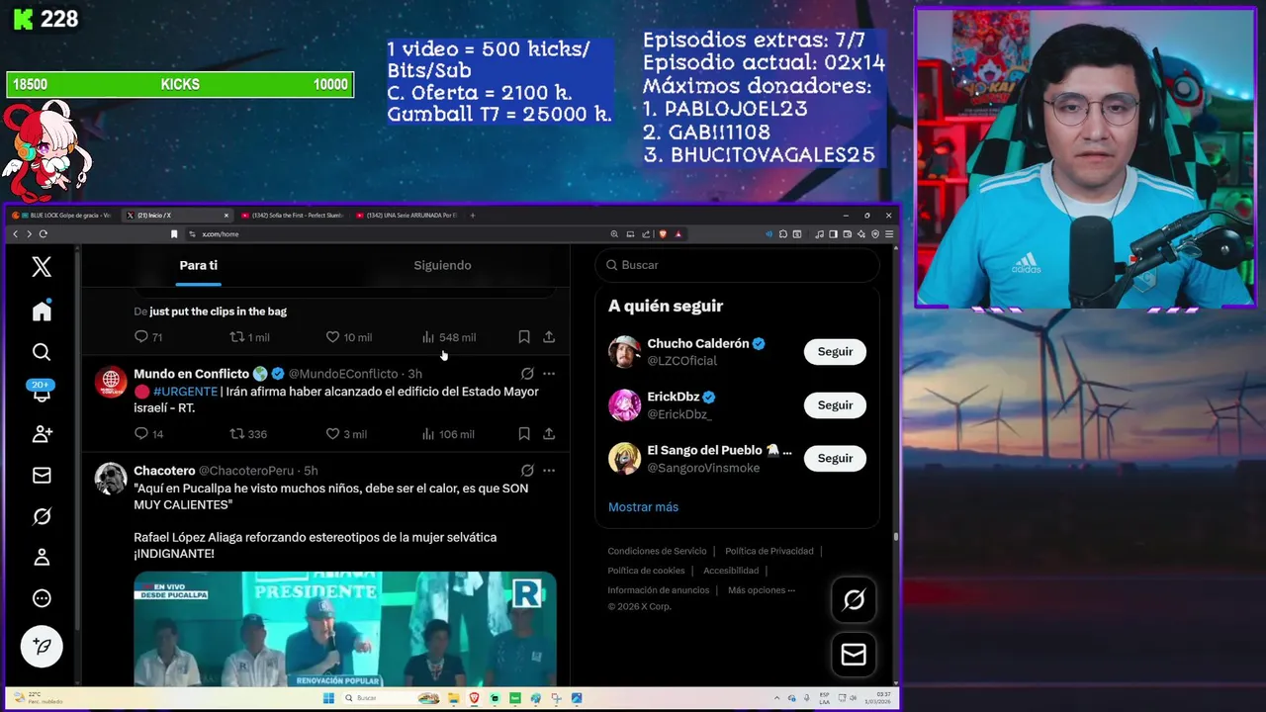Screen dimensions: 1266x712
Task: Open Condiciones de Servicio link
Action: pos(657,551)
